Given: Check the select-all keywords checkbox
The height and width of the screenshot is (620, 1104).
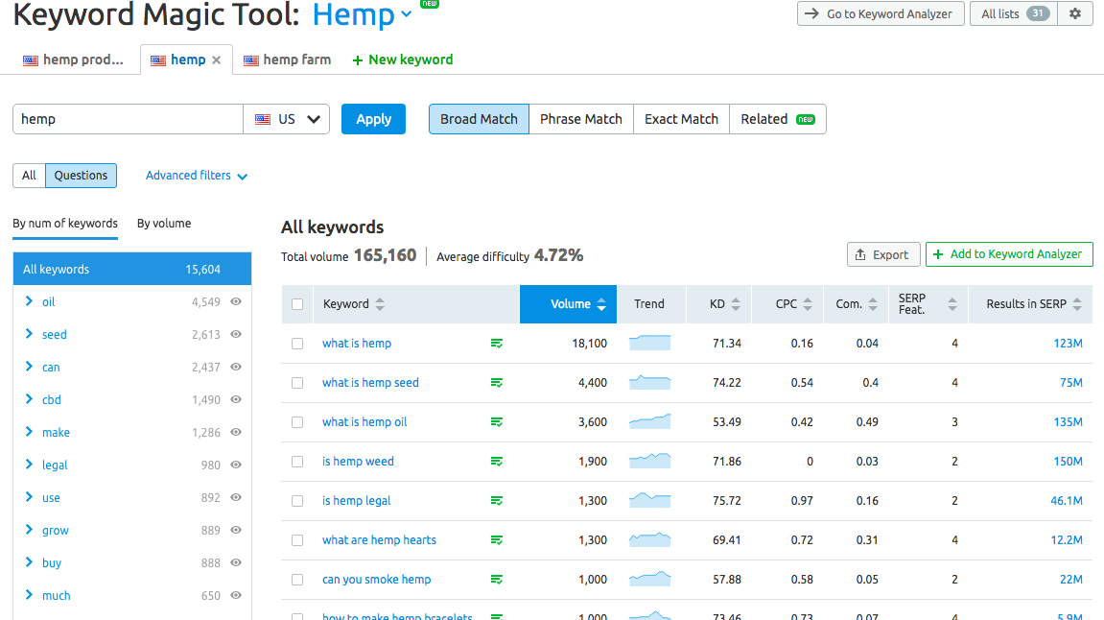Looking at the screenshot, I should [x=297, y=304].
